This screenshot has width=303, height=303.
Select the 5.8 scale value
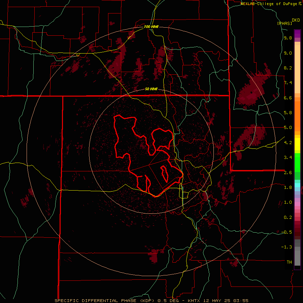coord(288,113)
